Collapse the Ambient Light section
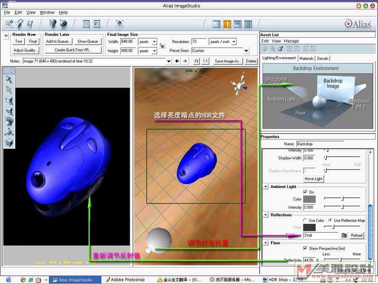The width and height of the screenshot is (378, 284). 266,187
